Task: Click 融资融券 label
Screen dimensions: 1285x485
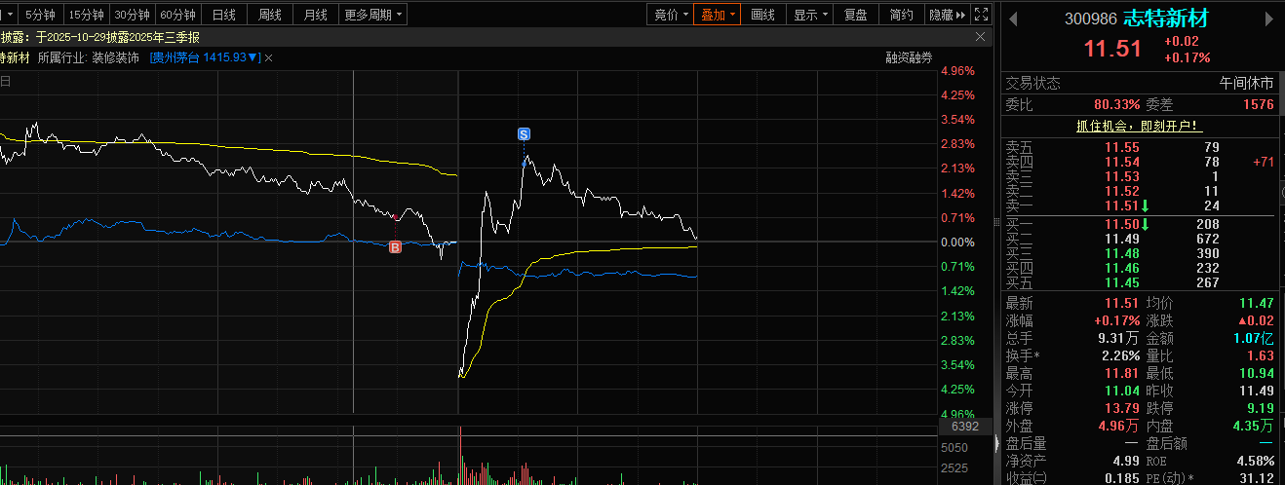Action: [909, 58]
